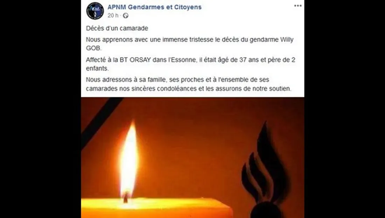This screenshot has height=218, width=385.
Task: Click the candle flame in the photo
Action: tap(129, 160)
